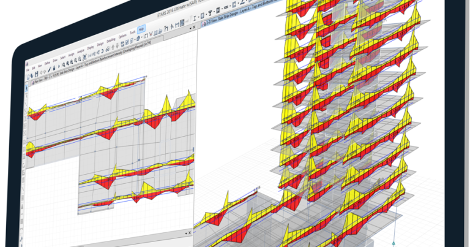
Task: Click the pencil refresh icon in toolbar
Action: (x=50, y=69)
